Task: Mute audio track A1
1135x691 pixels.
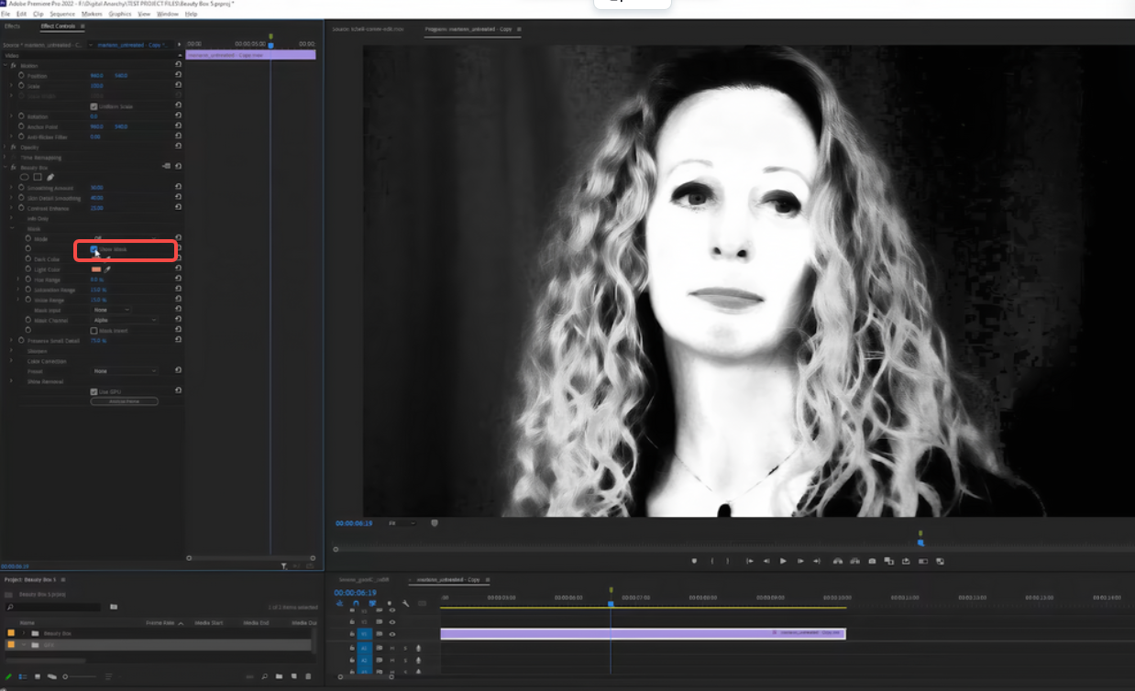Action: pos(392,648)
